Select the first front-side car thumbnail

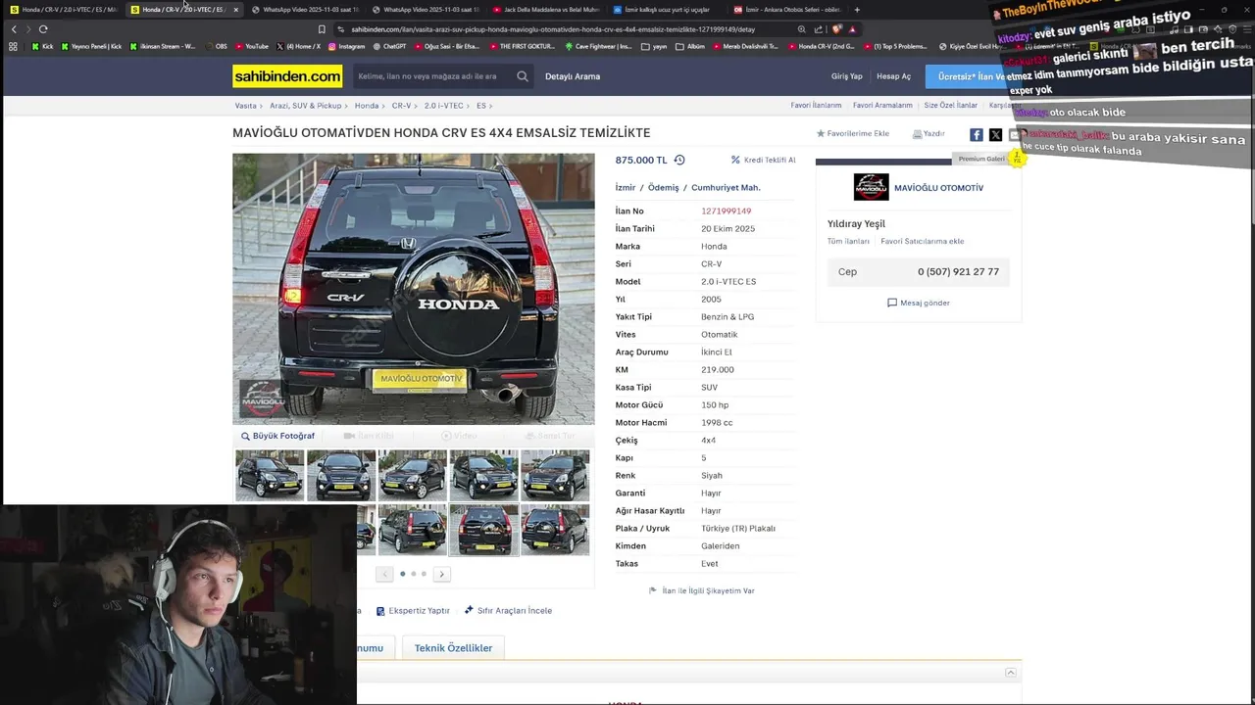pyautogui.click(x=270, y=476)
